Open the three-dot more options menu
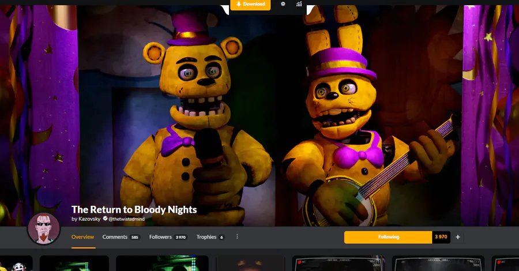Screen dimensions: 519x271 click(x=237, y=236)
